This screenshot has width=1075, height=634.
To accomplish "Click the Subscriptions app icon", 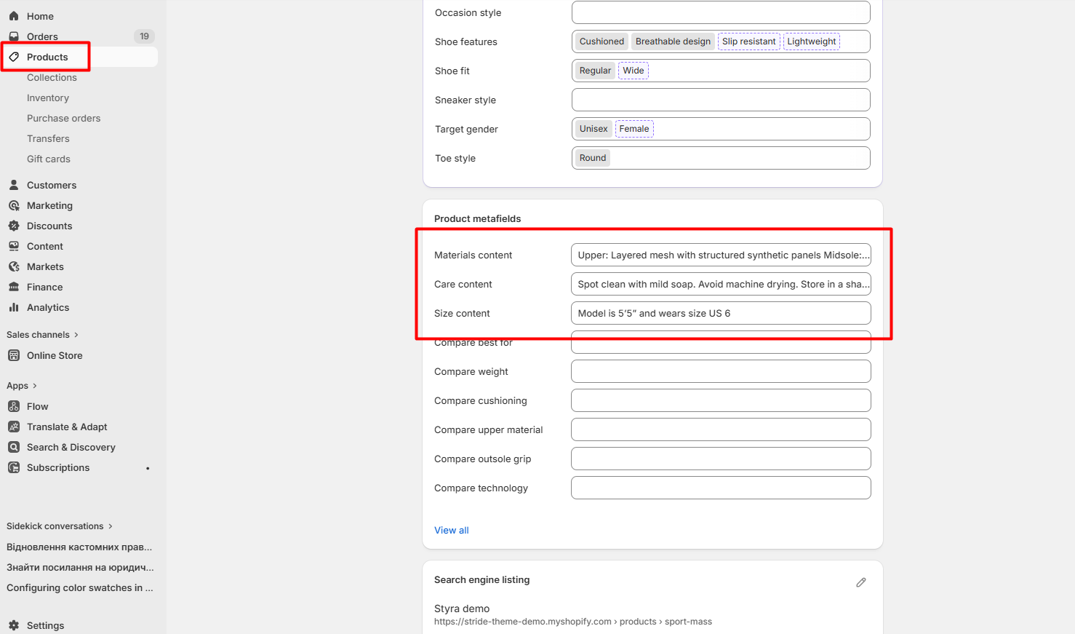I will [x=14, y=467].
